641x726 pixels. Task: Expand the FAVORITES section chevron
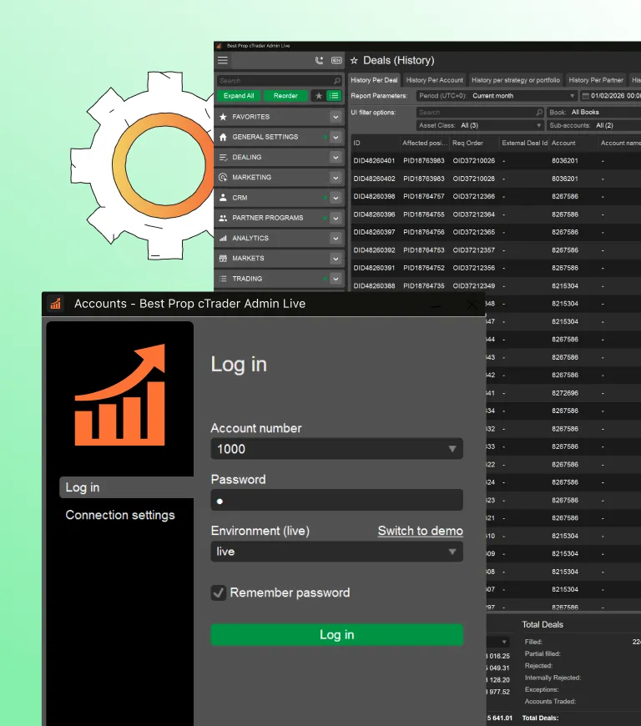336,117
